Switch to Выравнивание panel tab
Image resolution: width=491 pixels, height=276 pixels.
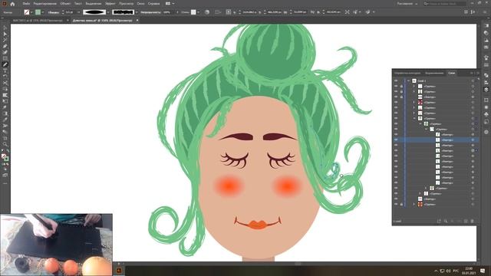click(x=434, y=73)
